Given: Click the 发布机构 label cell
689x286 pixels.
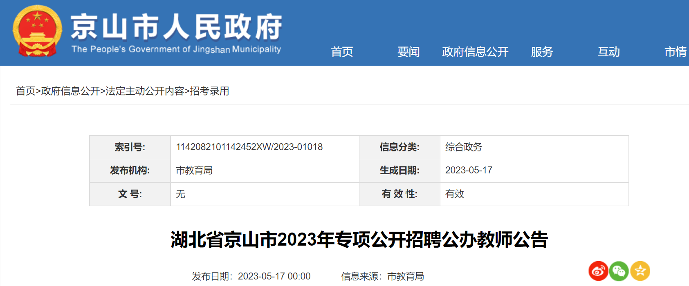Looking at the screenshot, I should click(x=130, y=171).
